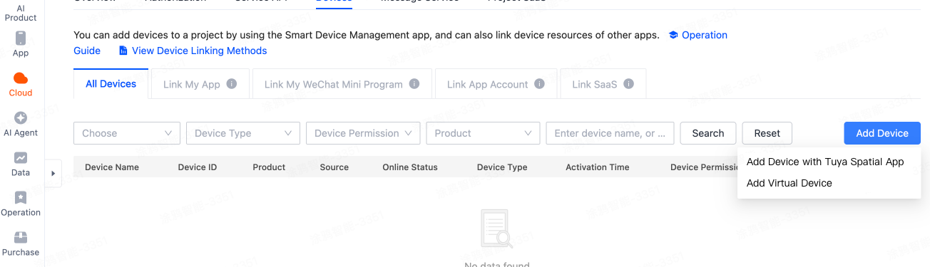The width and height of the screenshot is (930, 267).
Task: Focus the device name search field
Action: pos(610,133)
